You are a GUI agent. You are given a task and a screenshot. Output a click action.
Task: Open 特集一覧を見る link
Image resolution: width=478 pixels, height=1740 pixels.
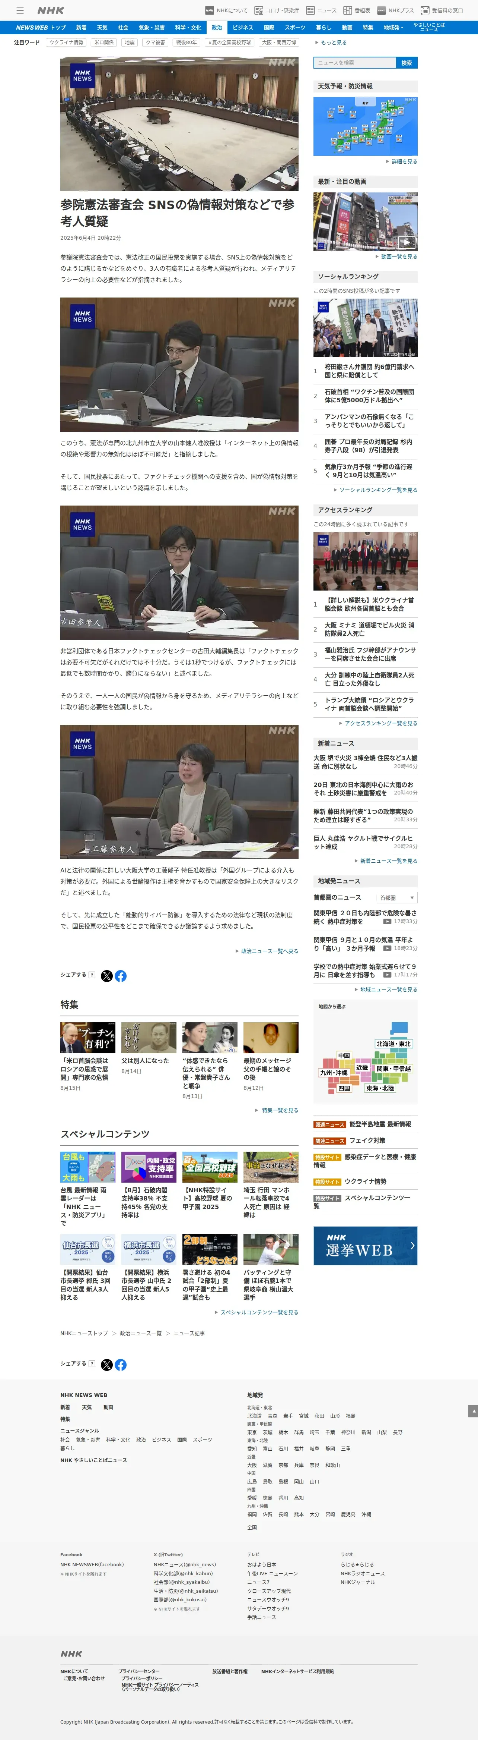coord(277,1110)
